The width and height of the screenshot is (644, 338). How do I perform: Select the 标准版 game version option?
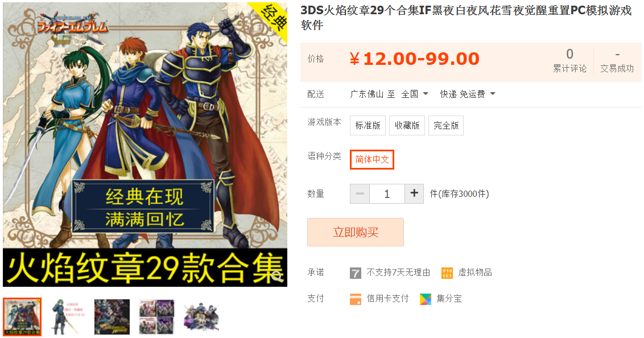(368, 125)
